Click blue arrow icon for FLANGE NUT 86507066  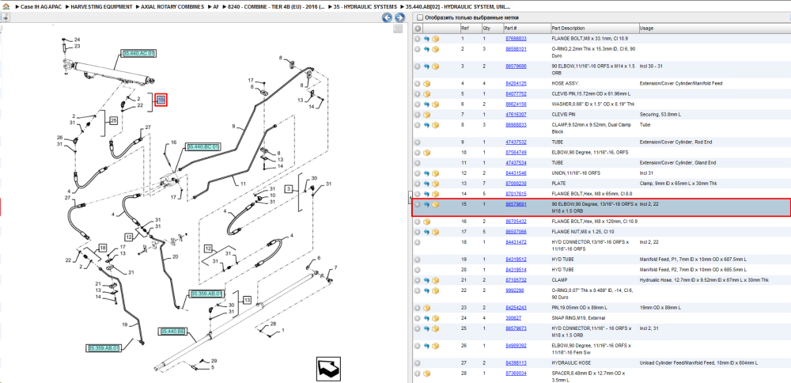(x=426, y=232)
